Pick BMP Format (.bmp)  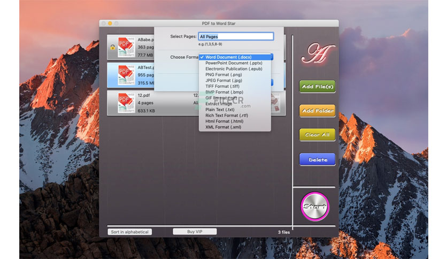235,92
